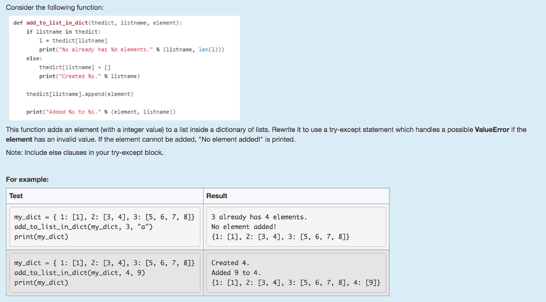This screenshot has height=302, width=546.
Task: Click the print 'Created %s.' code line
Action: (x=89, y=76)
